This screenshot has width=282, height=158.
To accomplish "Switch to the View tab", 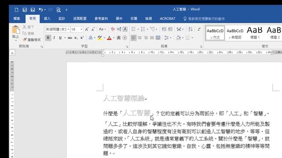I will point(148,18).
